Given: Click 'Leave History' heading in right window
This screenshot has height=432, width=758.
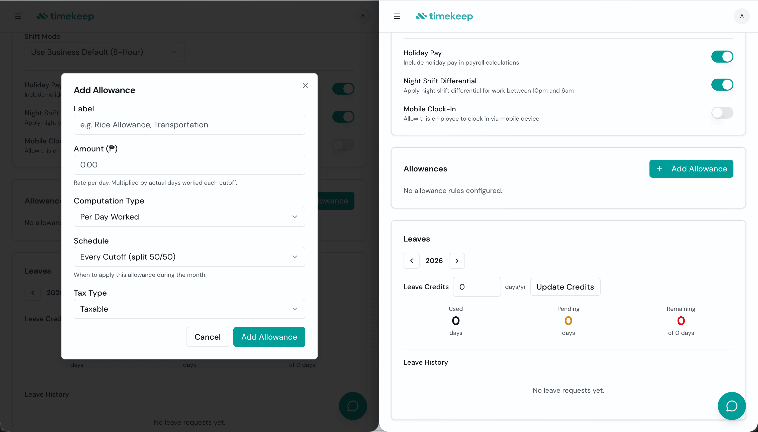Looking at the screenshot, I should click(x=426, y=363).
